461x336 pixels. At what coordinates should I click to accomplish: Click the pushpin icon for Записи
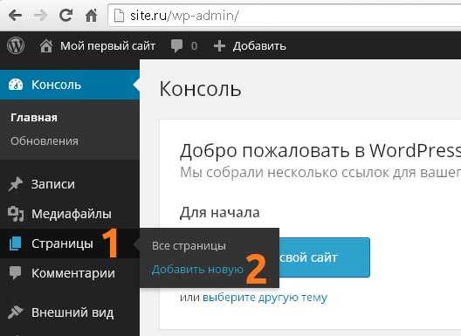click(x=16, y=184)
